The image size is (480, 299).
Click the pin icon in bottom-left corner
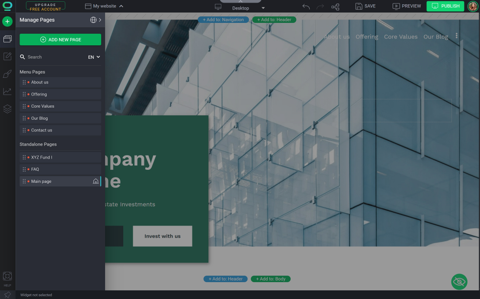coord(7,295)
